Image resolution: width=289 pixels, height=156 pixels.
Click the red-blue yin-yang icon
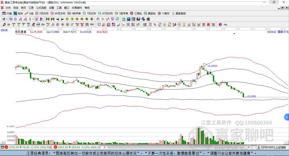pyautogui.click(x=220, y=24)
